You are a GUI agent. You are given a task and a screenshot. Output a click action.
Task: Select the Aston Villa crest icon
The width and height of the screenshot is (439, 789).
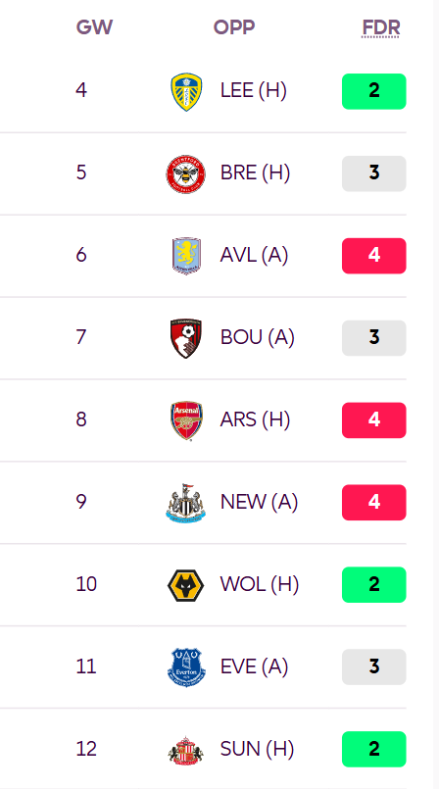[186, 256]
